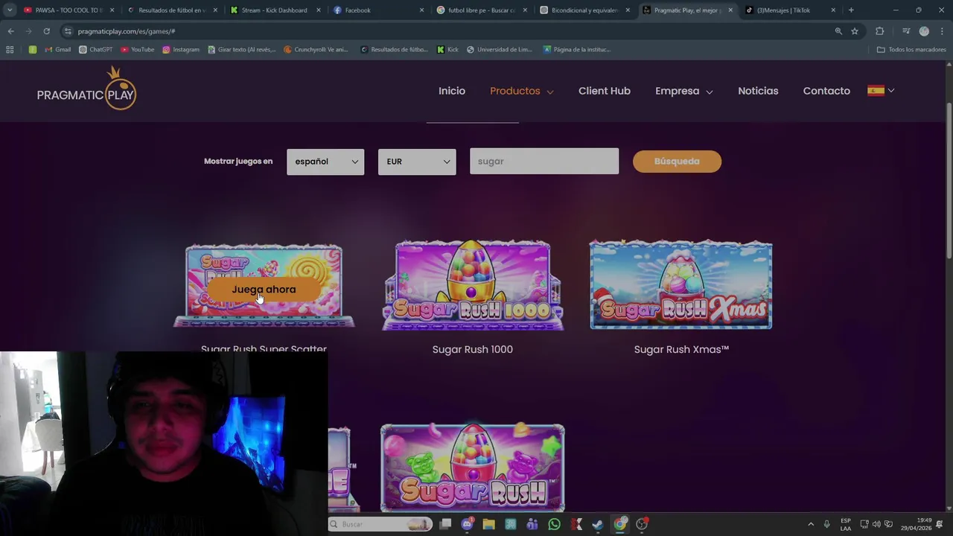
Task: Click Juega ahora on Sugar Rush Super Scatter
Action: (x=264, y=290)
